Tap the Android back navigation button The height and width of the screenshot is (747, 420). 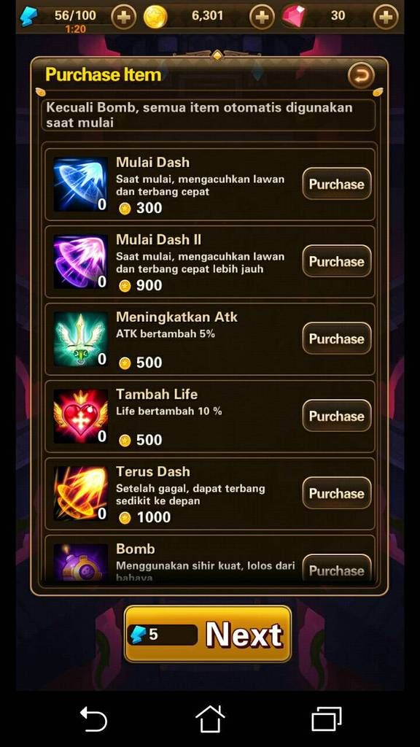[x=93, y=719]
